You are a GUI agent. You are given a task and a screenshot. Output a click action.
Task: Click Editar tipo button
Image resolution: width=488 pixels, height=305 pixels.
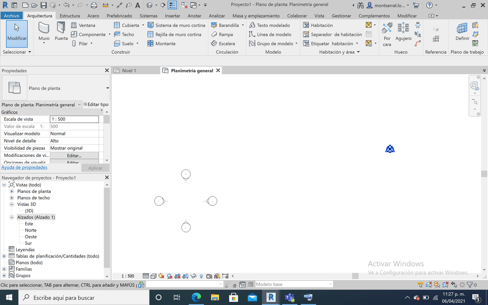[96, 105]
